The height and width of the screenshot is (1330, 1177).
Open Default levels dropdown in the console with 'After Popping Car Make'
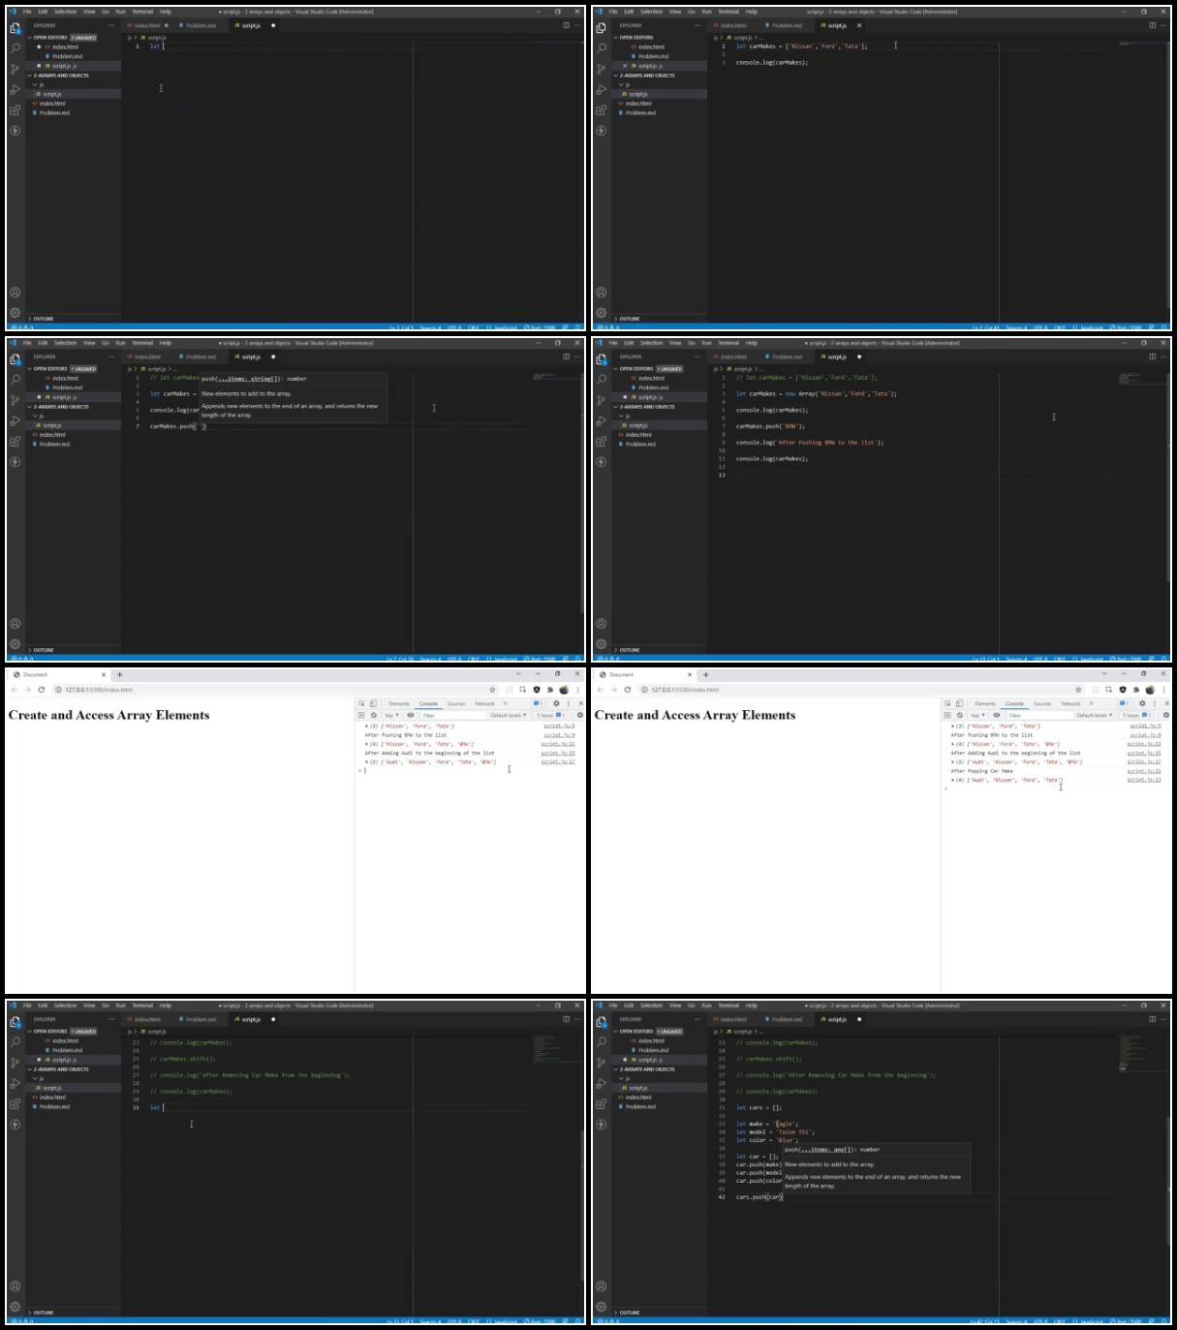pyautogui.click(x=1093, y=715)
